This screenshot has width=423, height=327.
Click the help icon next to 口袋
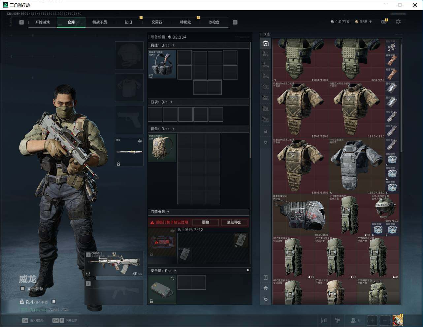pos(171,102)
